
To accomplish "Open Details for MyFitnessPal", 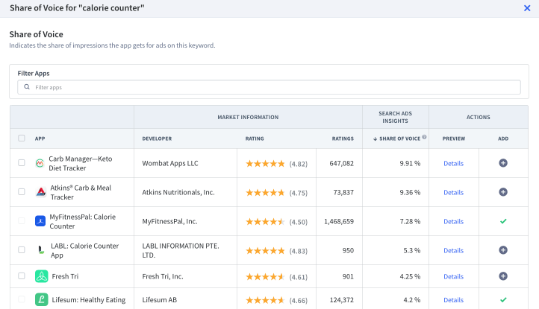I will coord(453,222).
